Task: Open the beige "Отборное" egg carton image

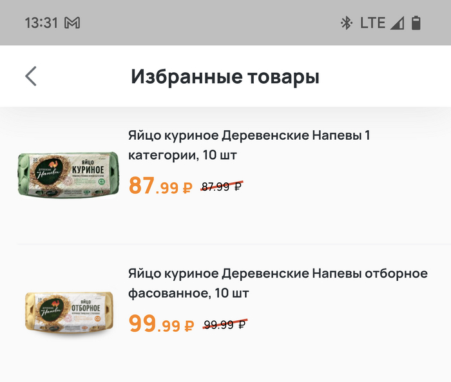Action: (x=70, y=313)
